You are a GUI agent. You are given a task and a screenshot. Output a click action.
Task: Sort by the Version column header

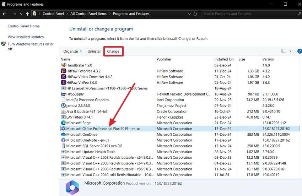click(280, 59)
